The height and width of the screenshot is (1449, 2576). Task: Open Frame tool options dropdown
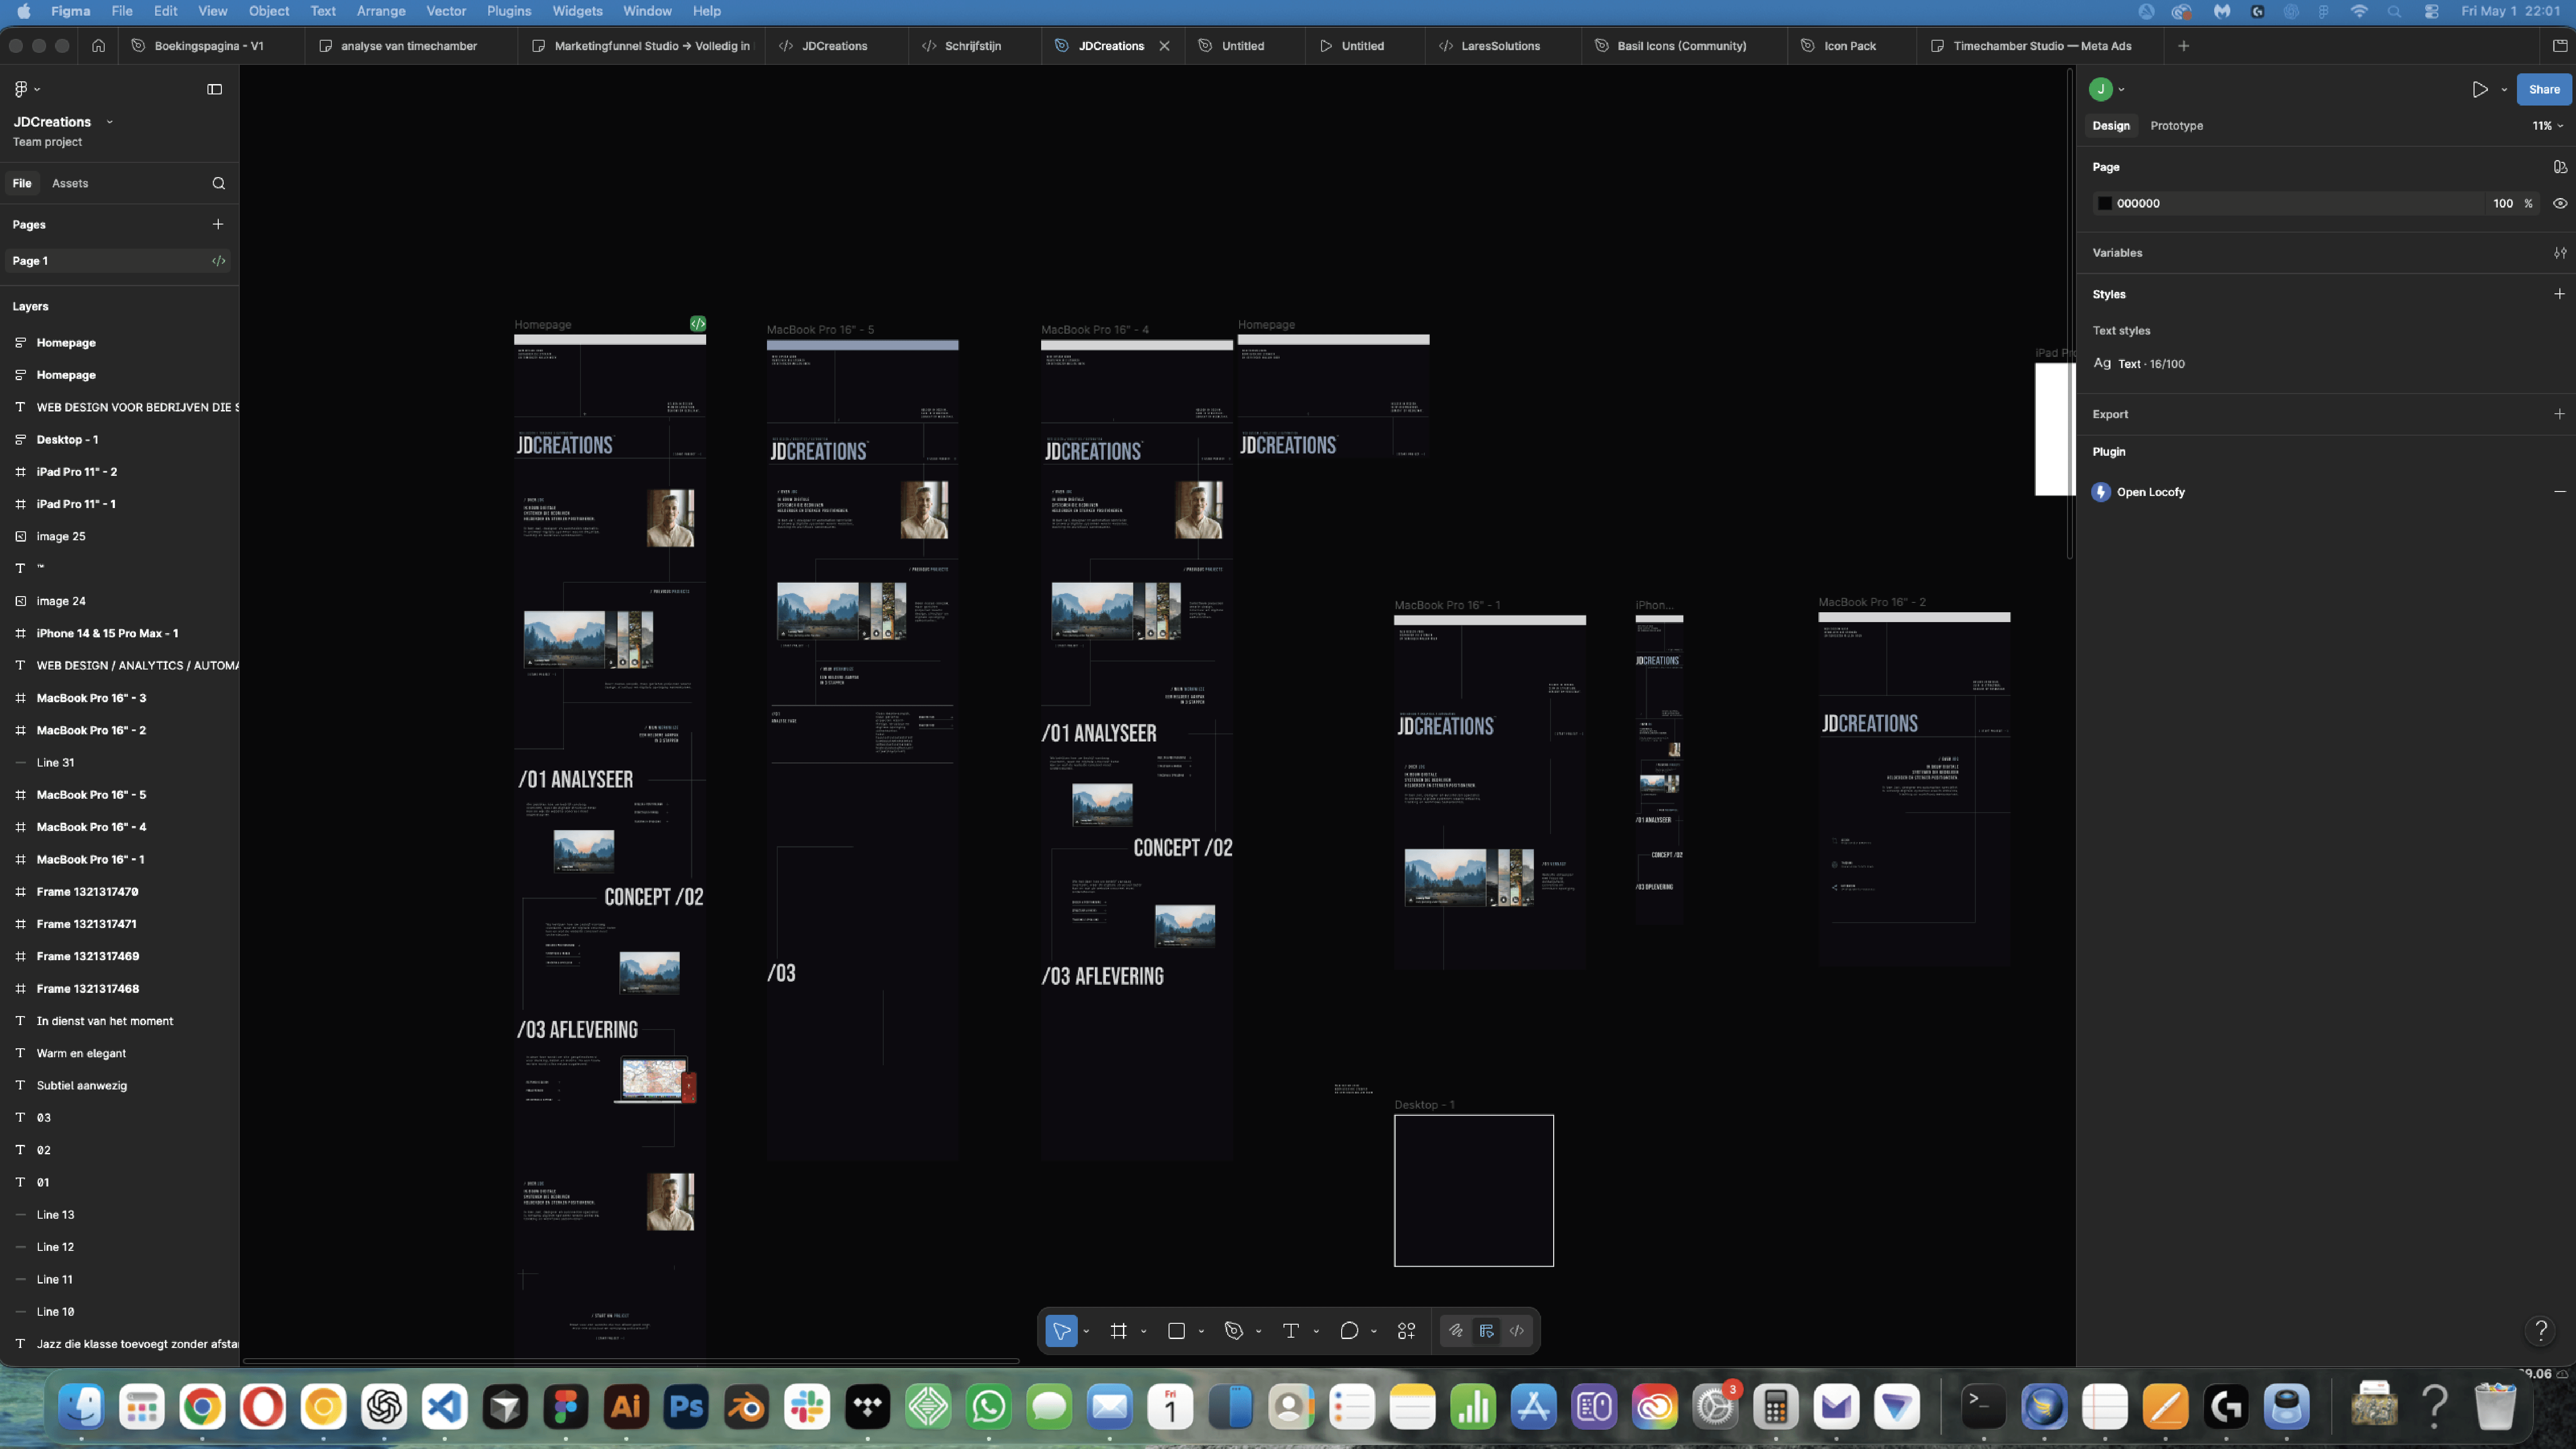[1143, 1332]
